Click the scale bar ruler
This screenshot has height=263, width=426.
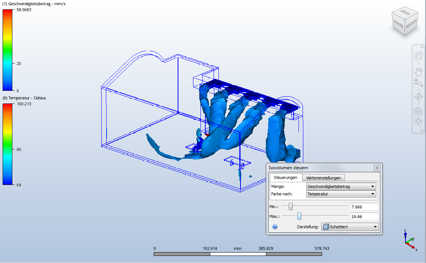click(238, 254)
